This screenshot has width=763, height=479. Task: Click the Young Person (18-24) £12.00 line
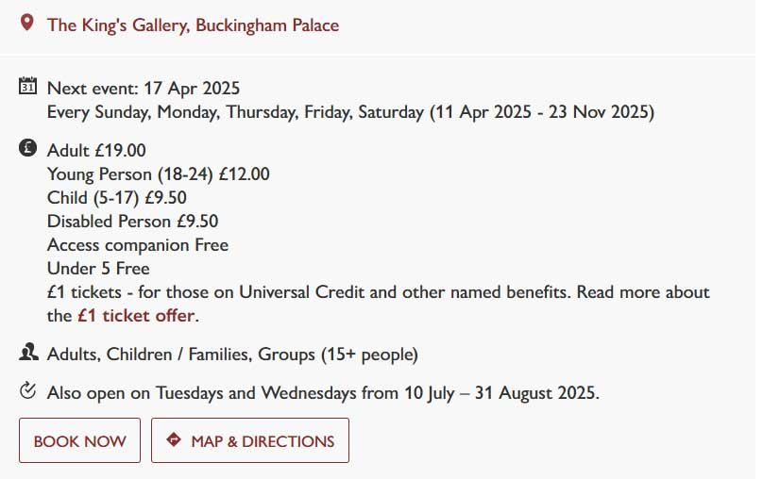(x=158, y=173)
